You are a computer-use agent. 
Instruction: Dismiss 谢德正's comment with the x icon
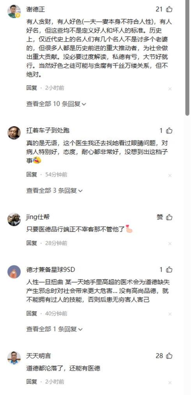(170, 89)
